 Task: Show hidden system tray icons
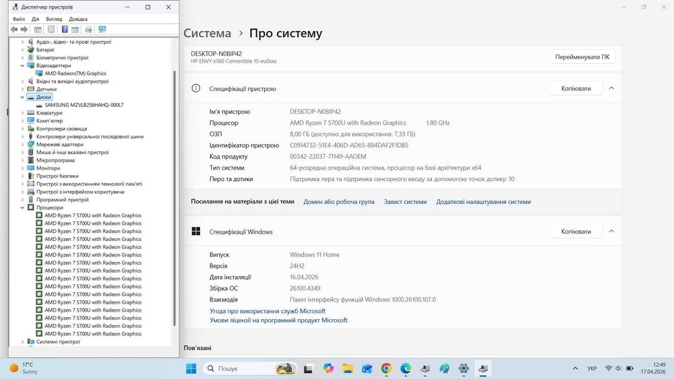coord(575,368)
